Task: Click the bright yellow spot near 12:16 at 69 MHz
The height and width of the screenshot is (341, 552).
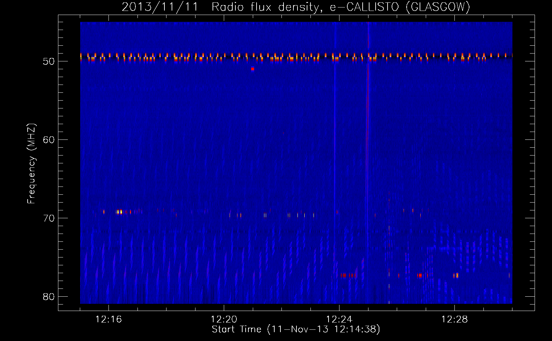Action: click(119, 212)
